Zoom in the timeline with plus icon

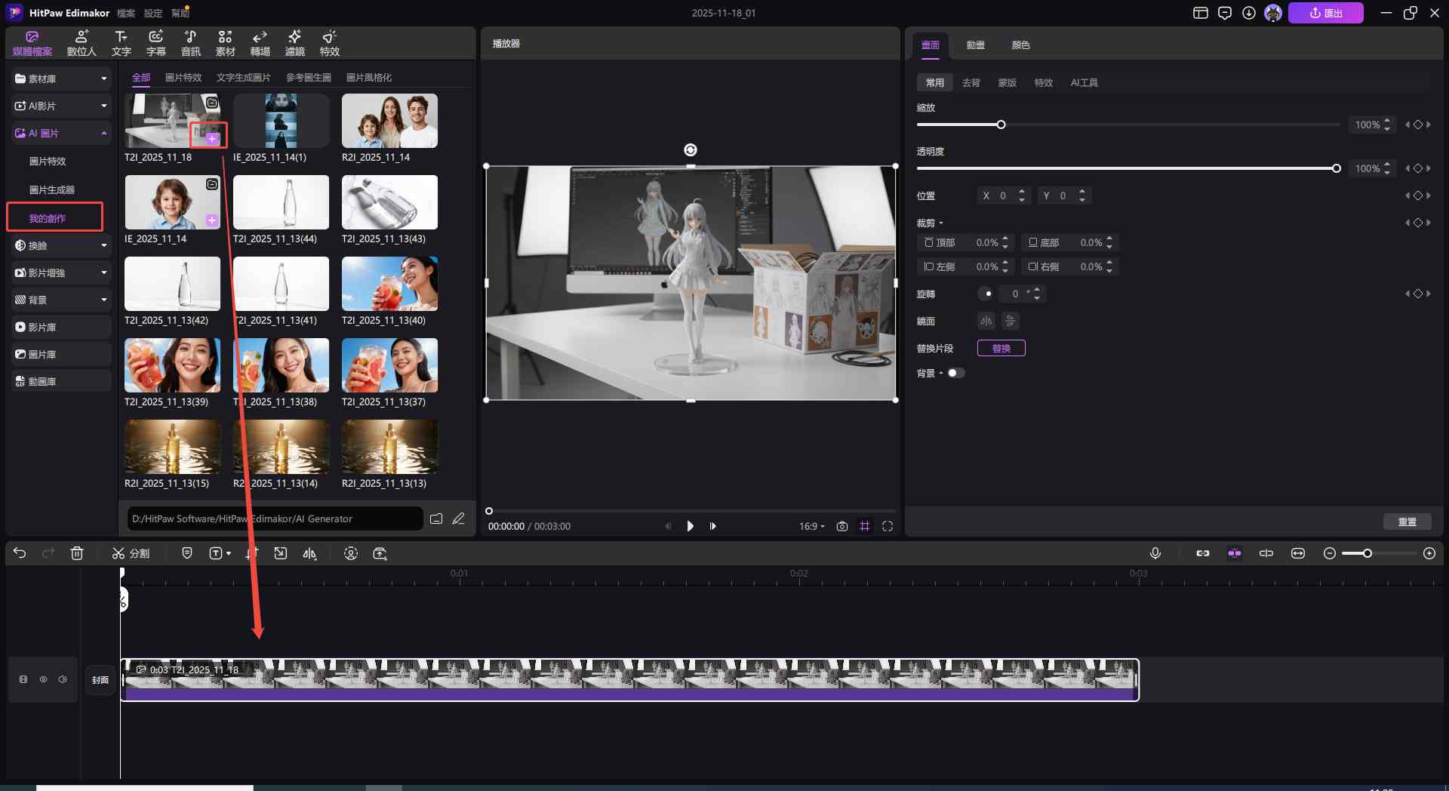click(1429, 553)
